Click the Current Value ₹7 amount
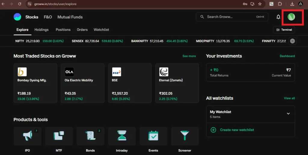Image resolution: width=308 pixels, height=155 pixels. point(288,70)
